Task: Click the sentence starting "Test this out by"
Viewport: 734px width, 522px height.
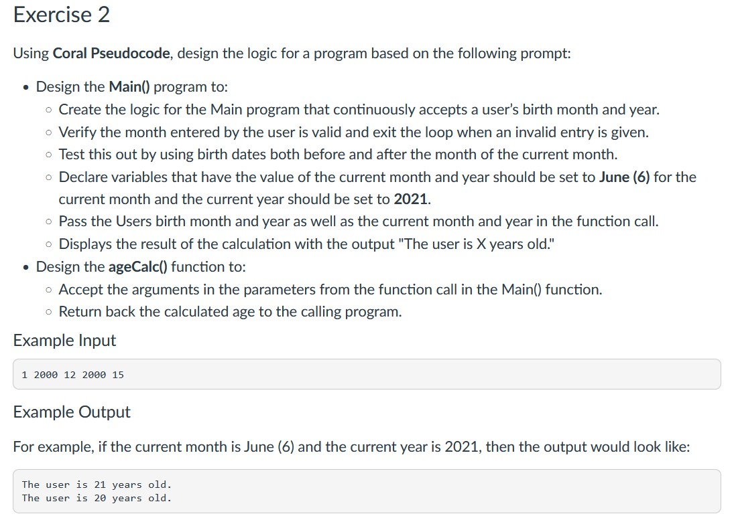Action: [x=338, y=154]
